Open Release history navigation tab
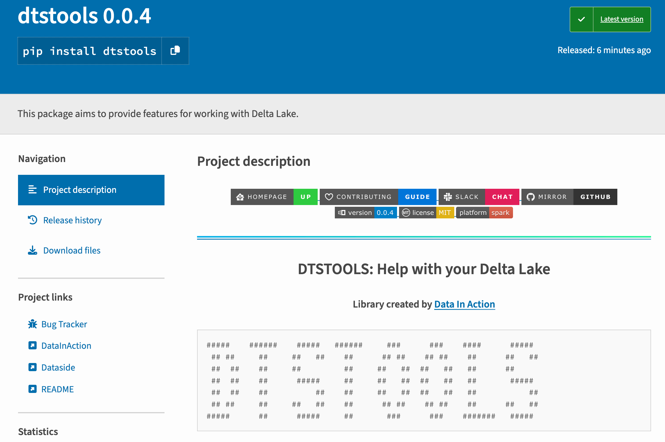Image resolution: width=665 pixels, height=442 pixels. coord(72,220)
